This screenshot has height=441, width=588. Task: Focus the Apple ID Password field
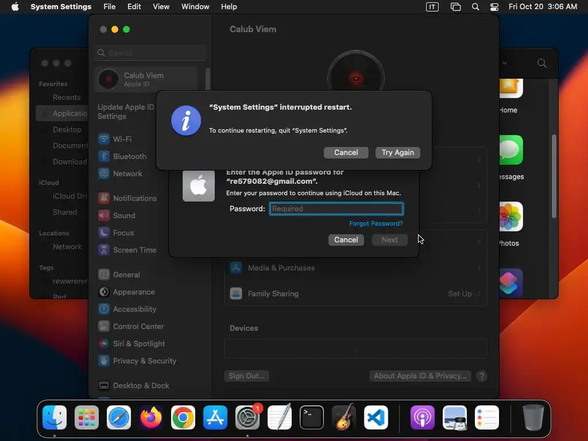[x=336, y=209]
